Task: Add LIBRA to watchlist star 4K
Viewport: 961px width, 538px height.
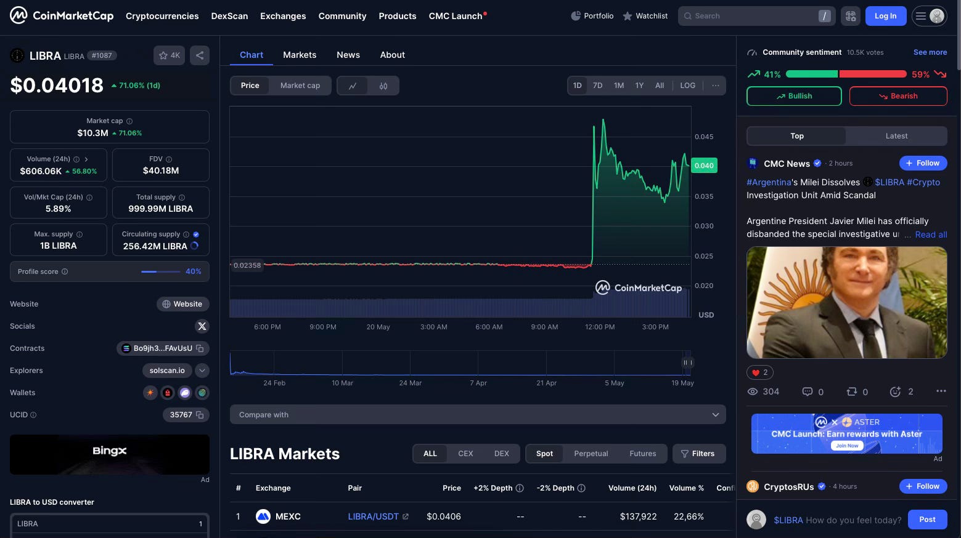Action: pos(169,55)
